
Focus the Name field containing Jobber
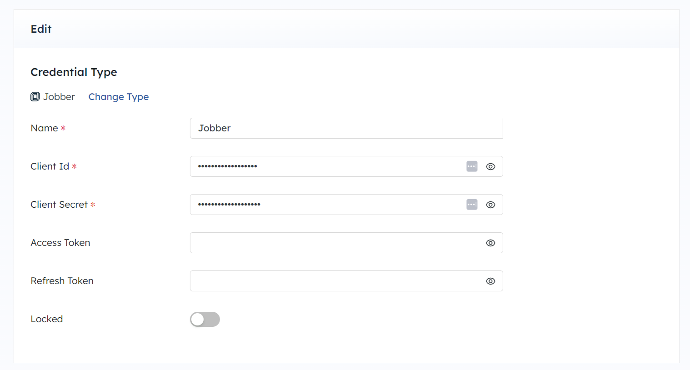(x=346, y=128)
